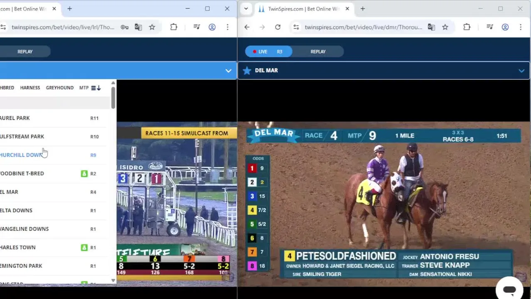Add a new tab in right window

[x=362, y=9]
